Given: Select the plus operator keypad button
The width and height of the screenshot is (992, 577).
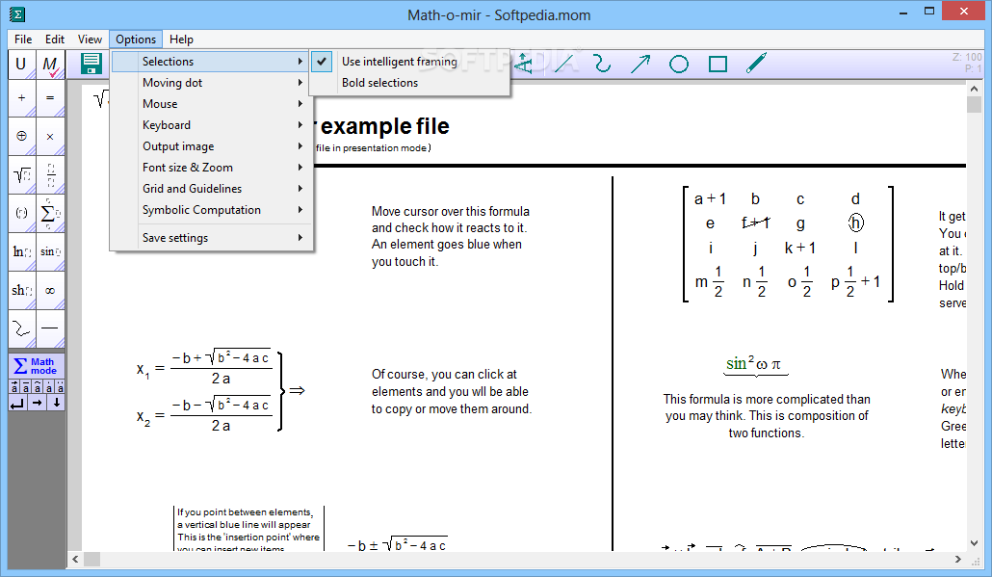Looking at the screenshot, I should pyautogui.click(x=21, y=98).
